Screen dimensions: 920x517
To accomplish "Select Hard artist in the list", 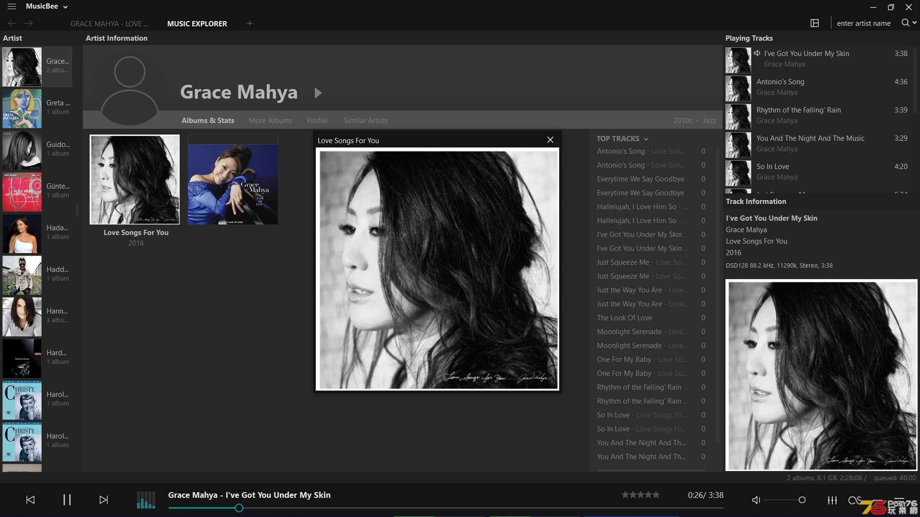I will (37, 358).
